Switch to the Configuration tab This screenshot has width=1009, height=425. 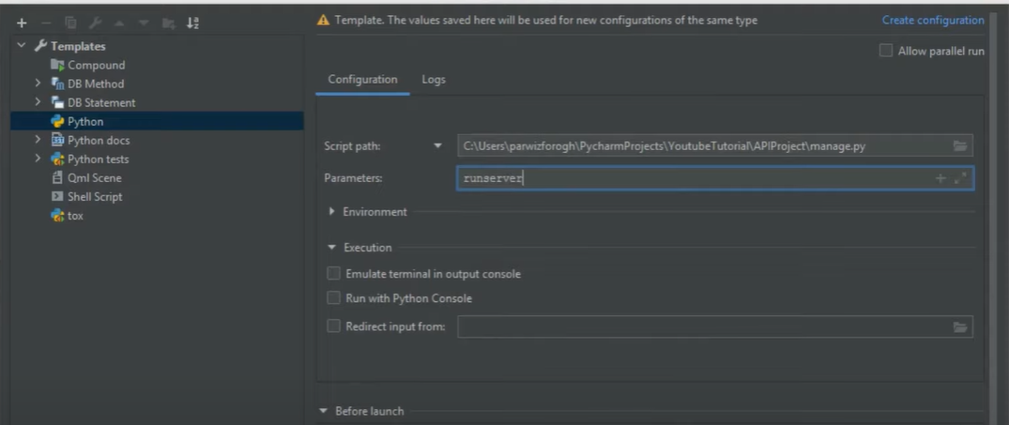click(362, 80)
